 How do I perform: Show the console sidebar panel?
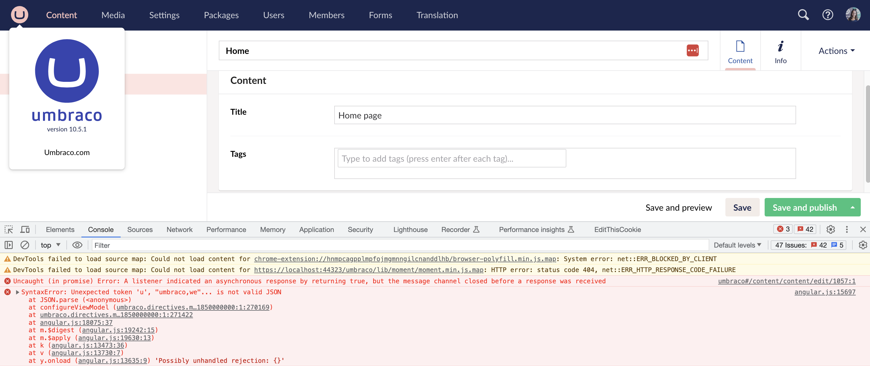pyautogui.click(x=8, y=245)
